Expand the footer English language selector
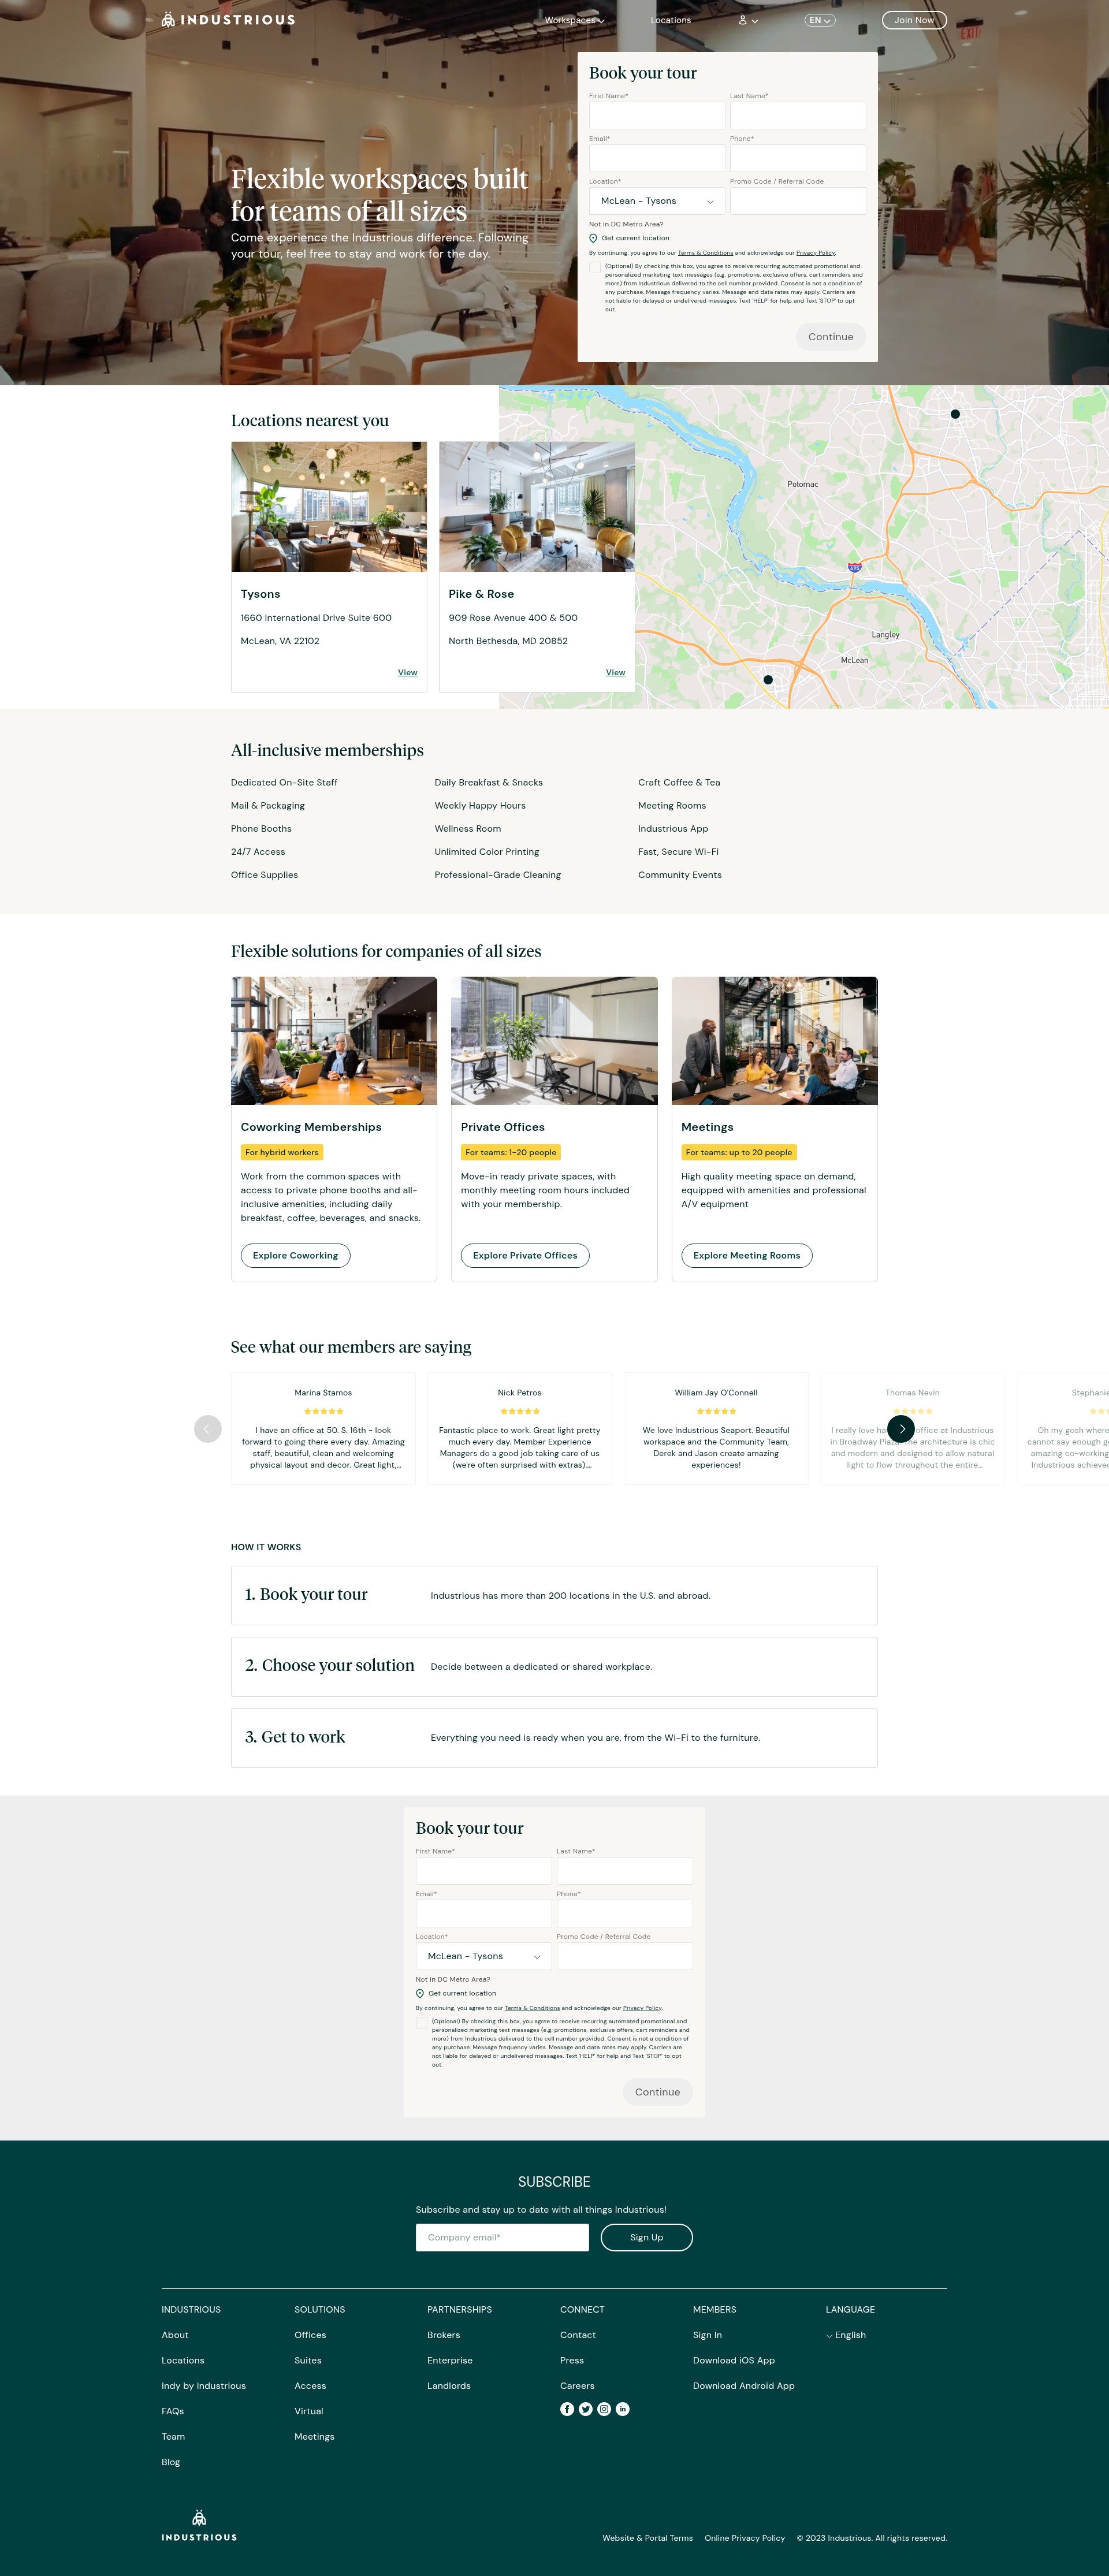Image resolution: width=1109 pixels, height=2576 pixels. point(846,2335)
